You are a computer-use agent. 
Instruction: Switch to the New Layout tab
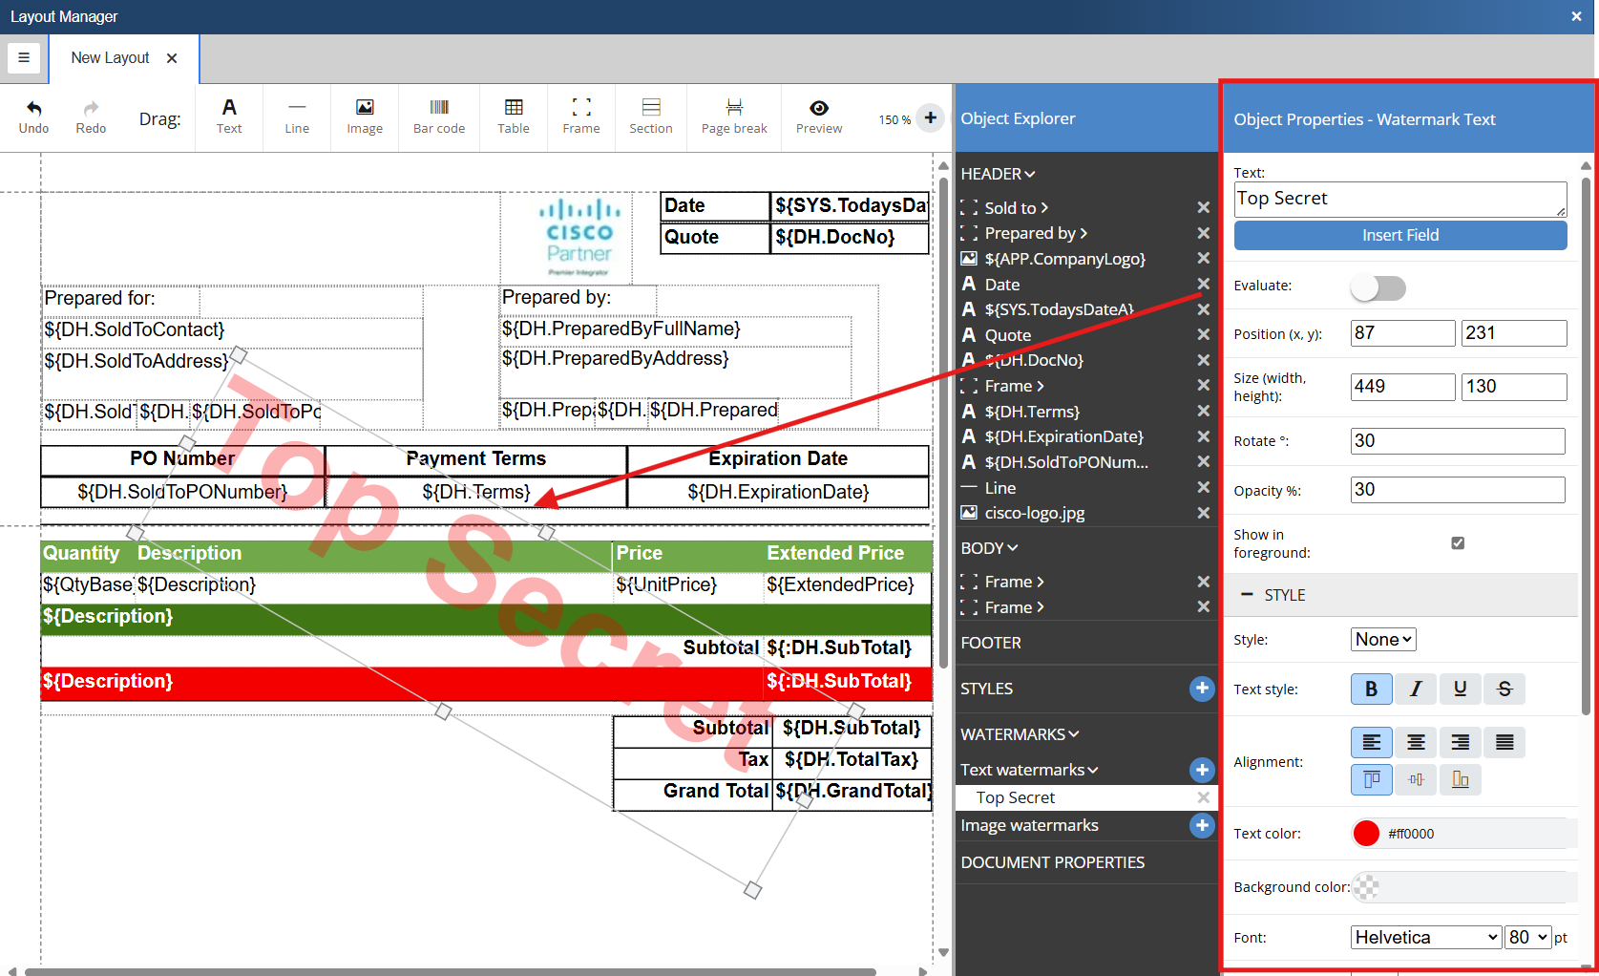[x=111, y=58]
